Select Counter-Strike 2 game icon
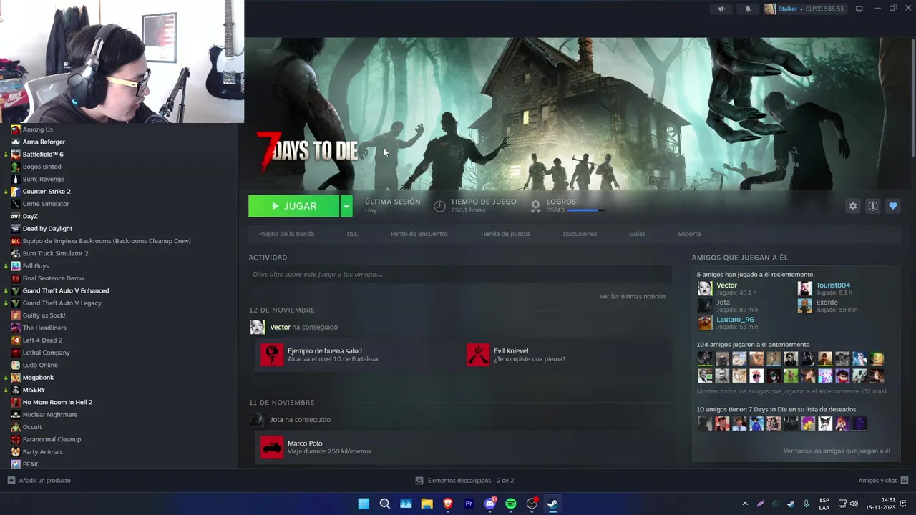Screen dimensions: 916x515 [16, 192]
